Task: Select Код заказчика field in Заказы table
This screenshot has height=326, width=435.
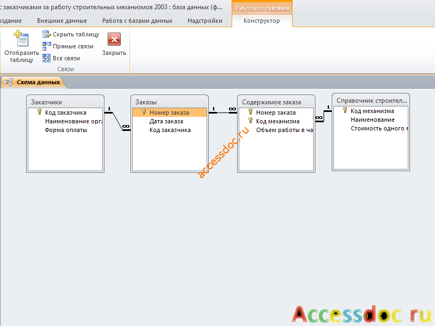Action: click(x=170, y=130)
